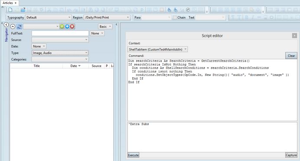Click the new document icon
This screenshot has height=161, width=300.
[x=10, y=10]
